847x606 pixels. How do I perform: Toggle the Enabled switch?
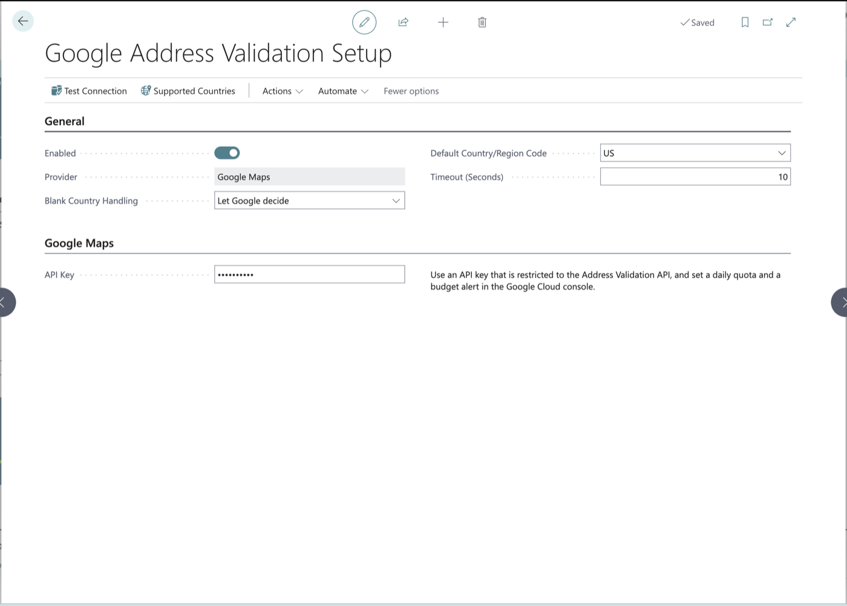[227, 153]
